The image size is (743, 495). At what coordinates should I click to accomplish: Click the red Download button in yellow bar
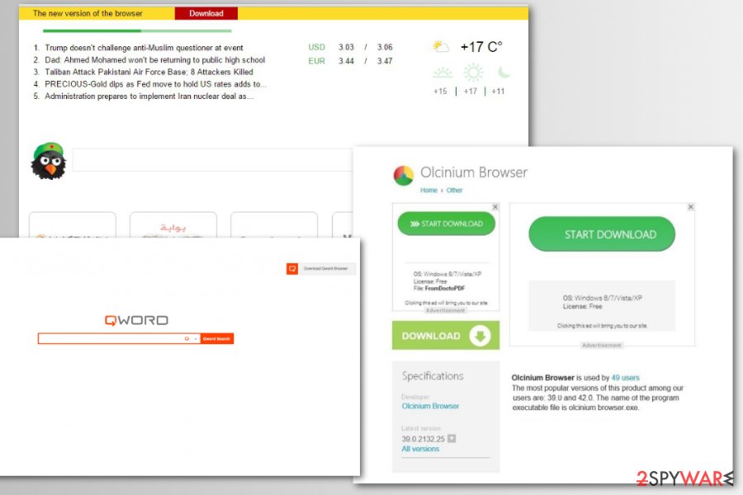[206, 13]
